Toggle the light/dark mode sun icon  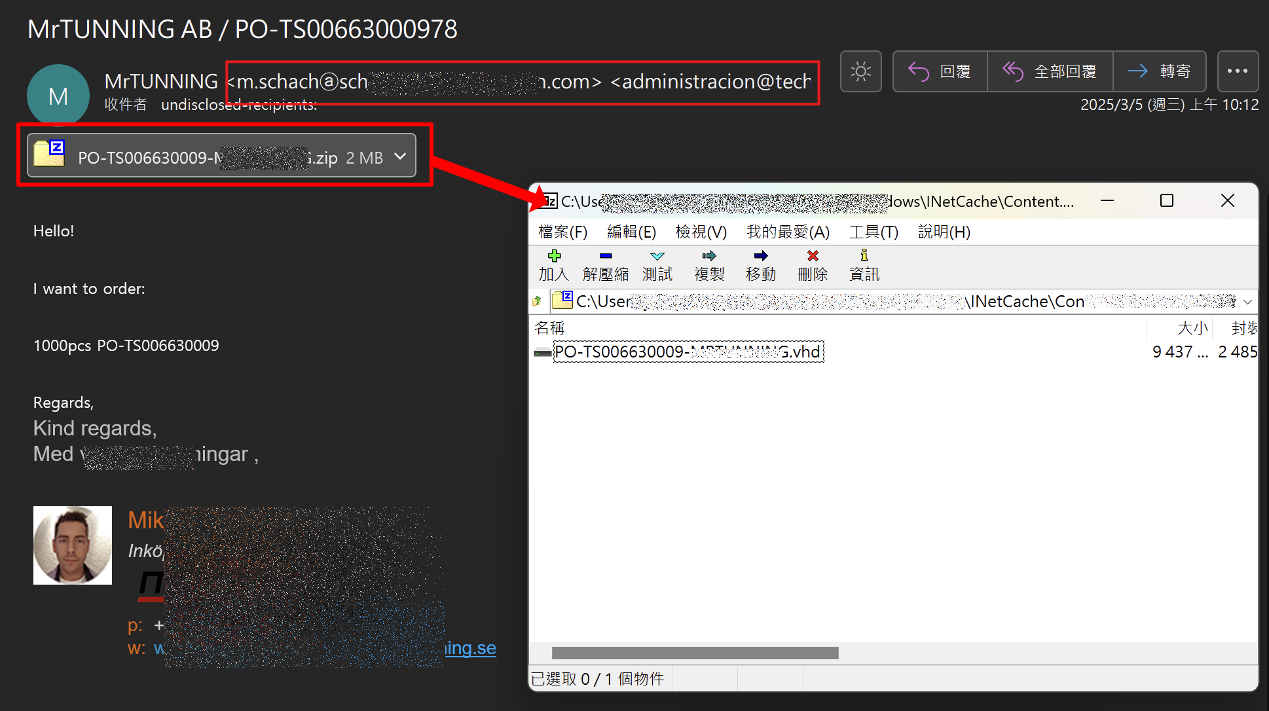tap(860, 71)
